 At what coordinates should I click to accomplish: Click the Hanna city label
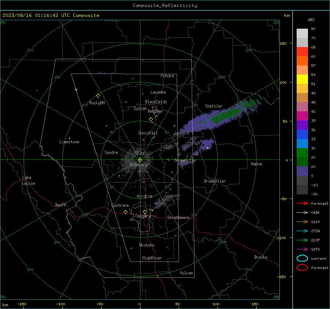[256, 164]
